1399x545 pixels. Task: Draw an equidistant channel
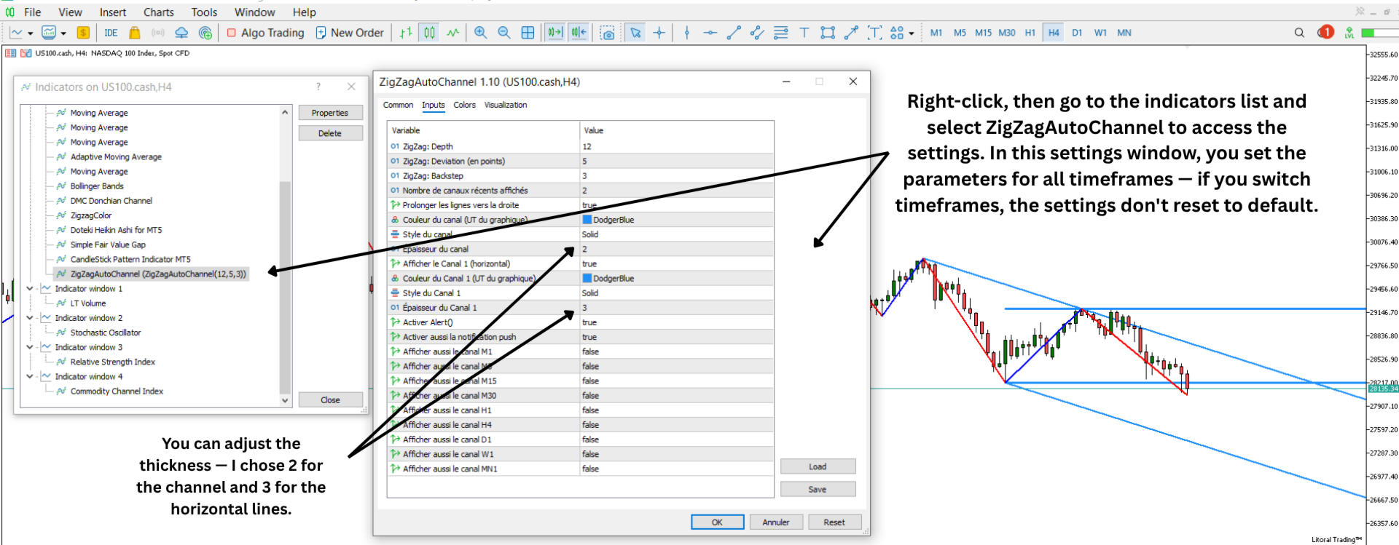click(x=757, y=33)
